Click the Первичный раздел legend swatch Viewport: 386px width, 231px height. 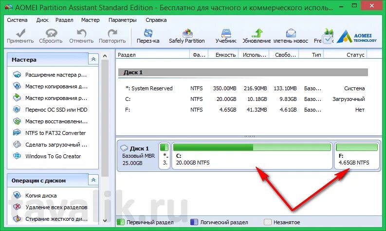tap(120, 222)
